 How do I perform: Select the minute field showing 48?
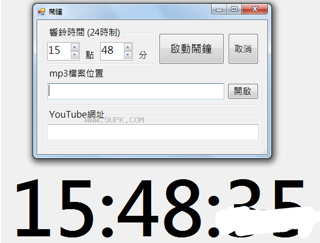tap(112, 51)
